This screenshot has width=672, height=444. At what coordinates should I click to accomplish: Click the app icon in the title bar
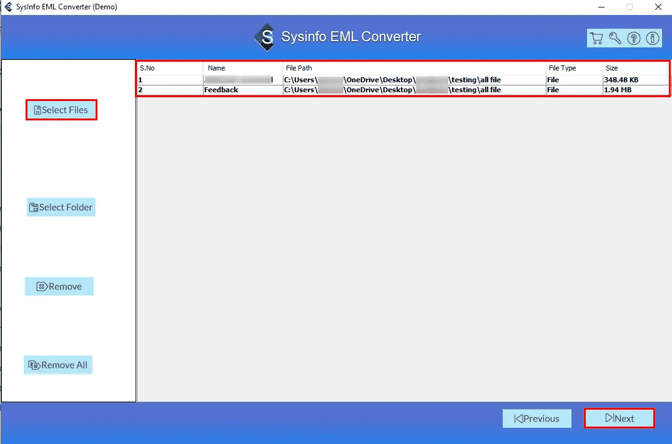pyautogui.click(x=8, y=7)
